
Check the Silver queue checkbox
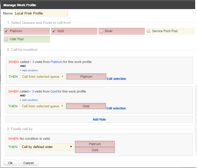(101, 31)
